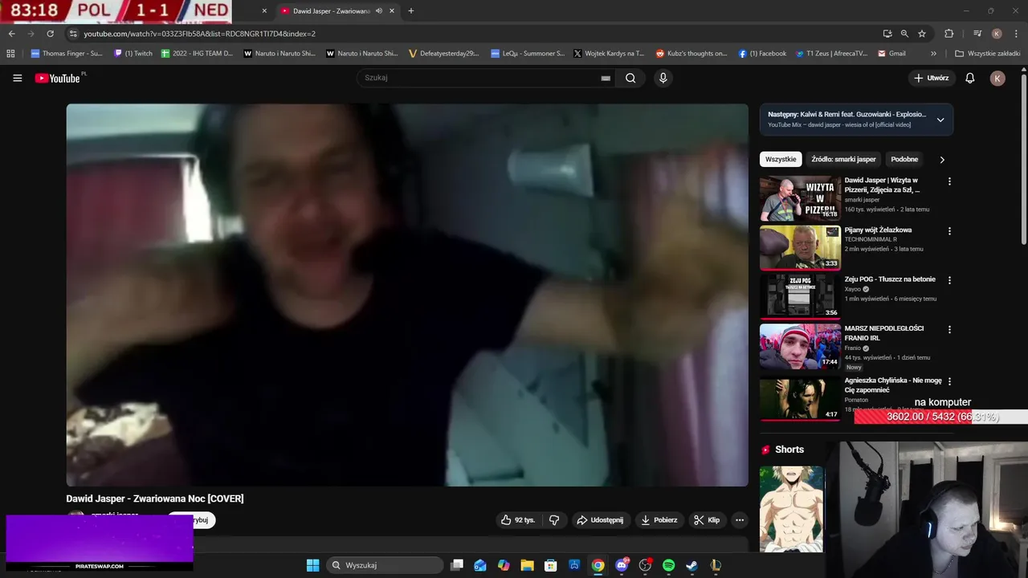Open the YouTube guide hamburger menu
The image size is (1028, 578).
[x=18, y=78]
